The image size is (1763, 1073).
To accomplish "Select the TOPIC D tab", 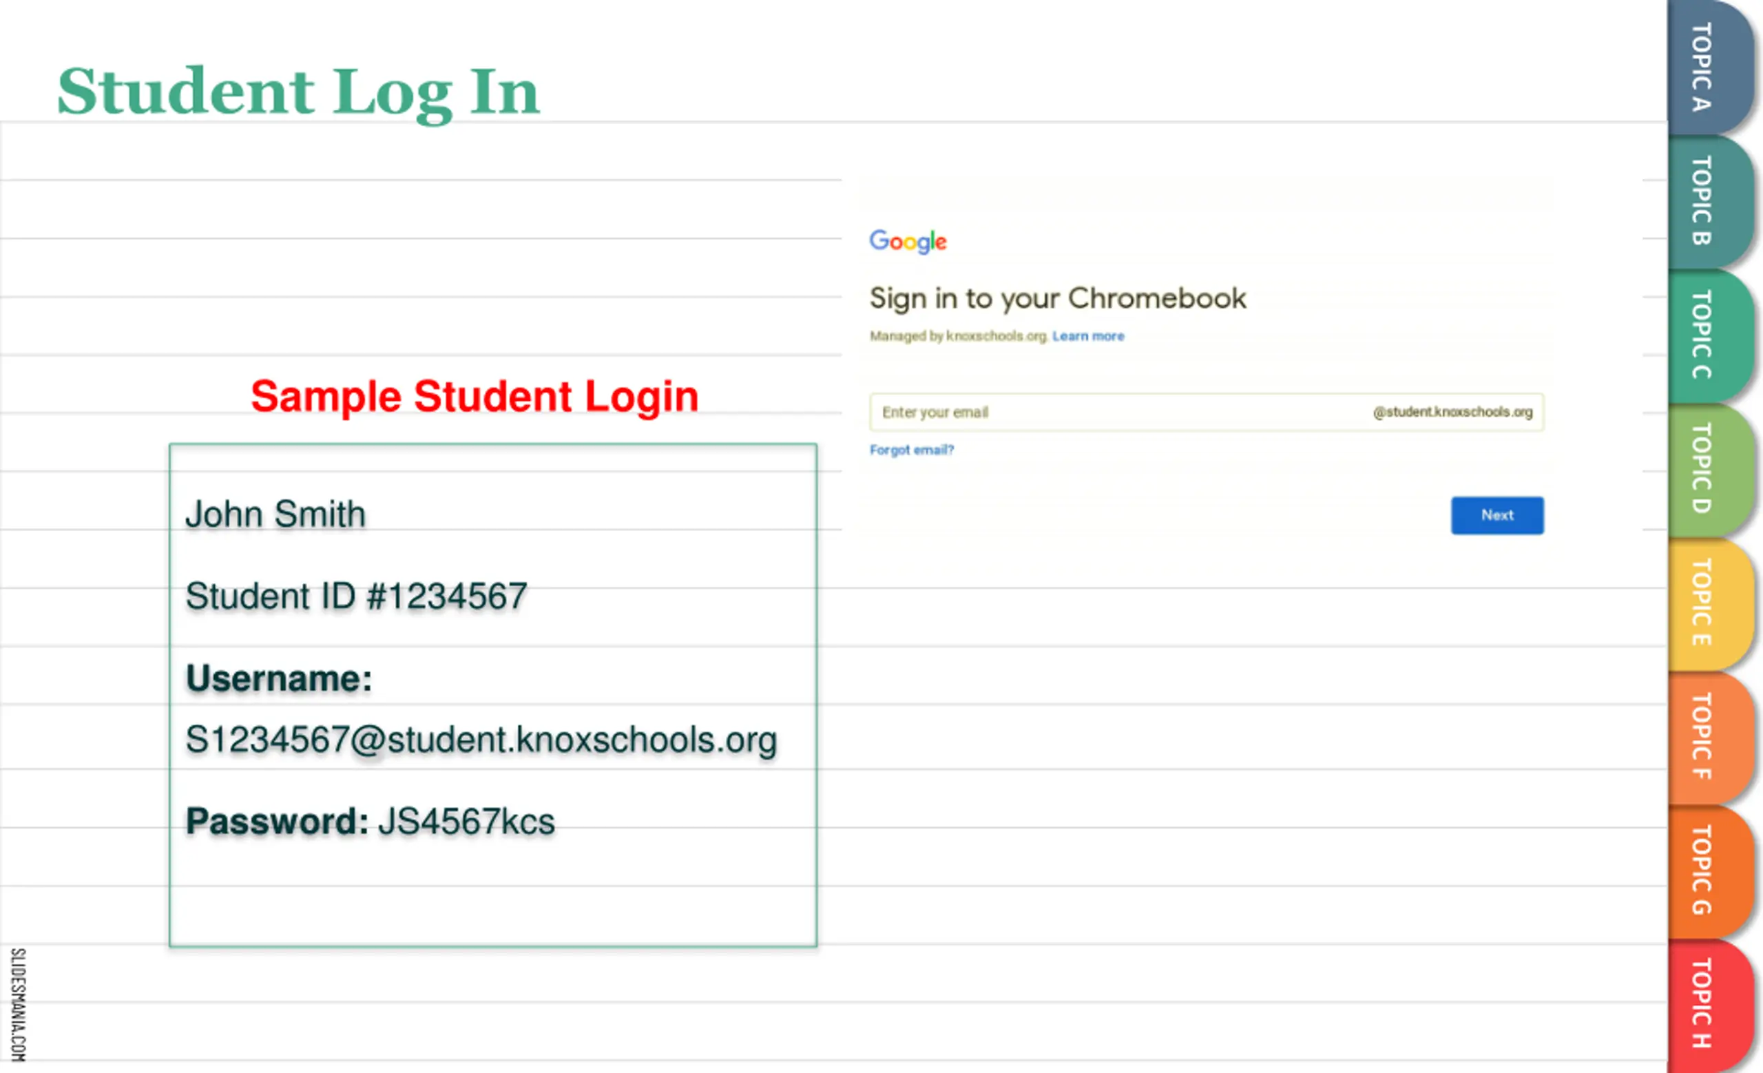I will [1710, 469].
